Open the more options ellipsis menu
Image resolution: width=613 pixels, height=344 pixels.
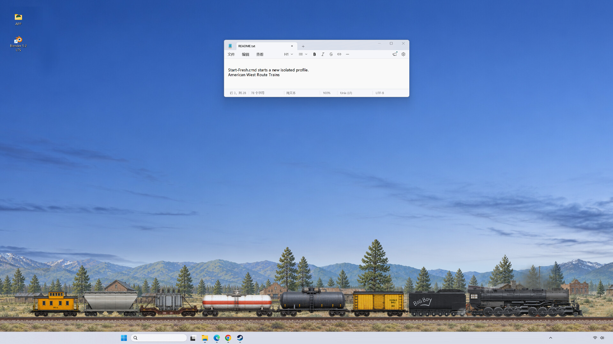(x=348, y=54)
